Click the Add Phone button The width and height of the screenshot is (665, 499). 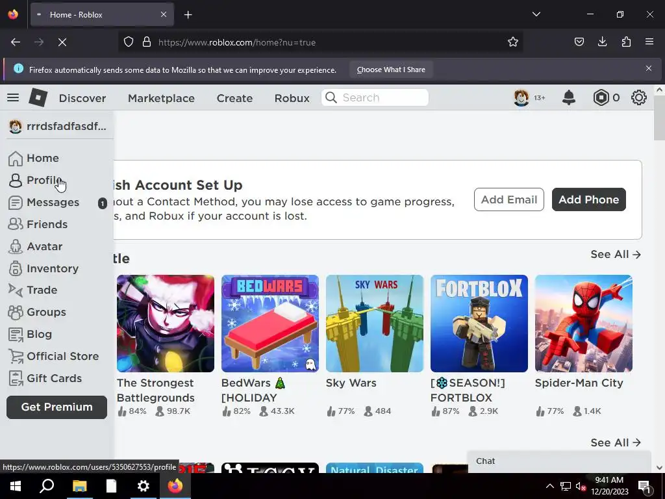(588, 199)
